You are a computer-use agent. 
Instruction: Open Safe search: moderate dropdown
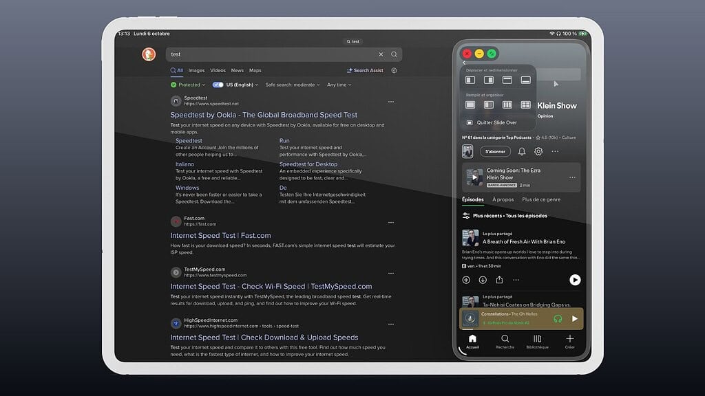tap(293, 85)
